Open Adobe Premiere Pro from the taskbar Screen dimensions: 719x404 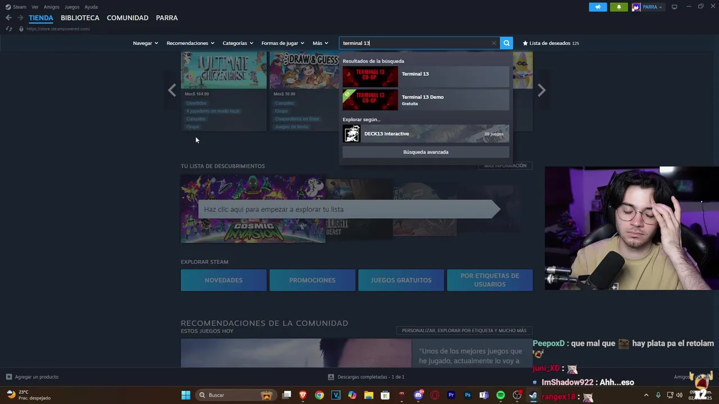tap(450, 395)
